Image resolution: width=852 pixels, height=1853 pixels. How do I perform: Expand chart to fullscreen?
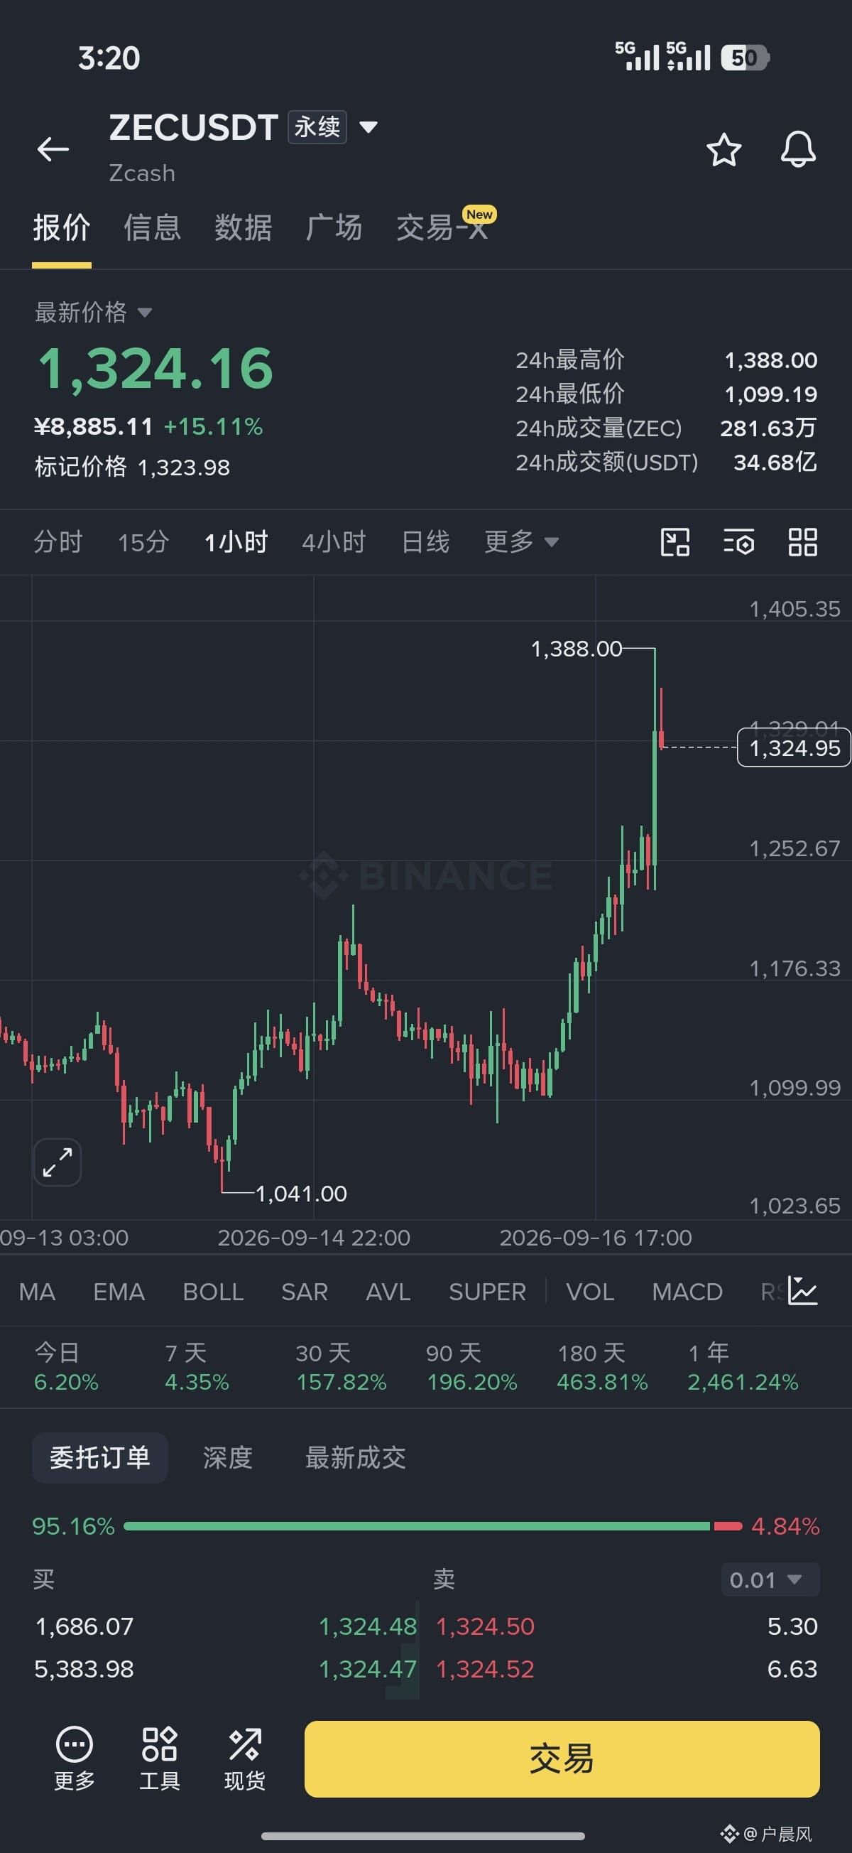58,1162
